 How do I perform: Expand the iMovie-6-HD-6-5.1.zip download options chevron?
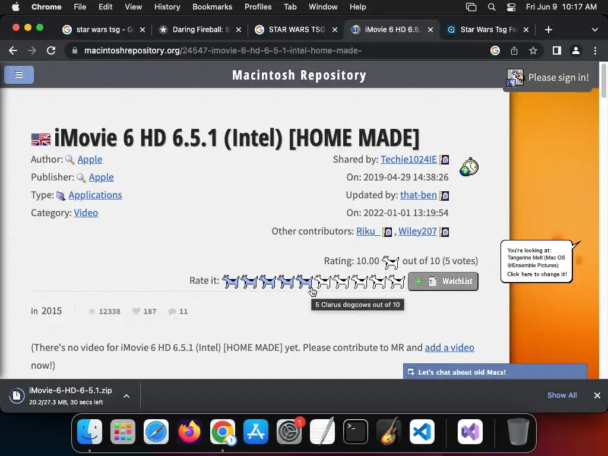tap(126, 396)
